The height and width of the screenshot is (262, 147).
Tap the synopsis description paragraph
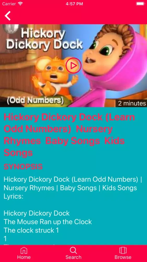click(x=73, y=188)
